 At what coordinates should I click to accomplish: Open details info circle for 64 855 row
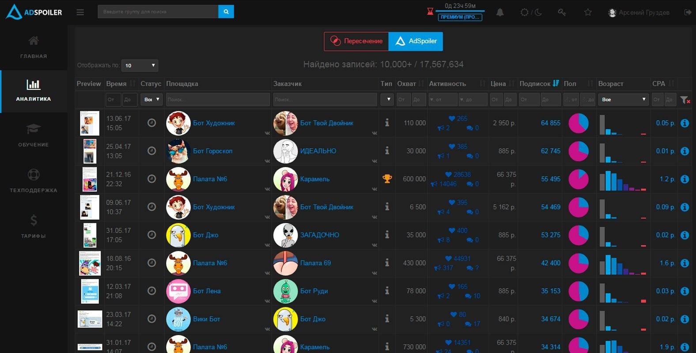tap(685, 123)
